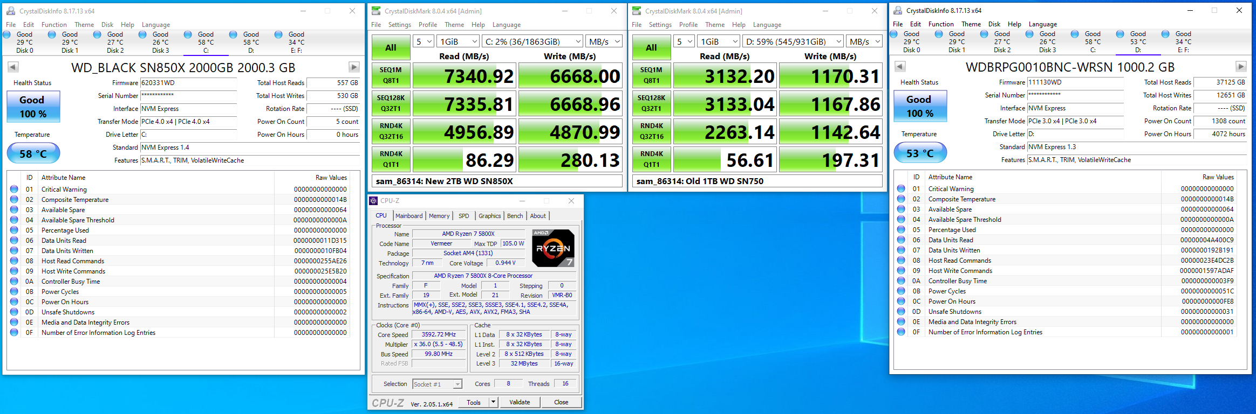1256x414 pixels.
Task: Select D: drive status icon in left CrystalDiskInfo
Action: 234,34
